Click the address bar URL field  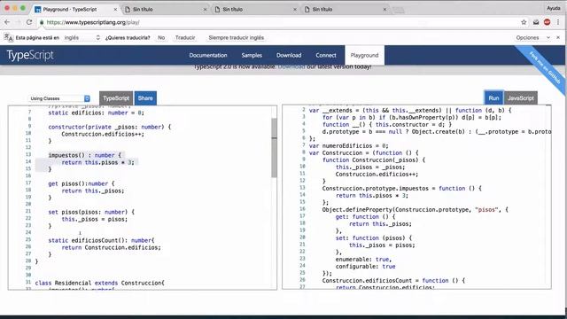(x=278, y=22)
